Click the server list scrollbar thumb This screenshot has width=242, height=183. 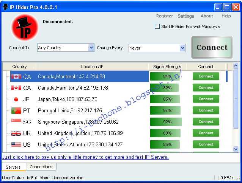click(236, 99)
